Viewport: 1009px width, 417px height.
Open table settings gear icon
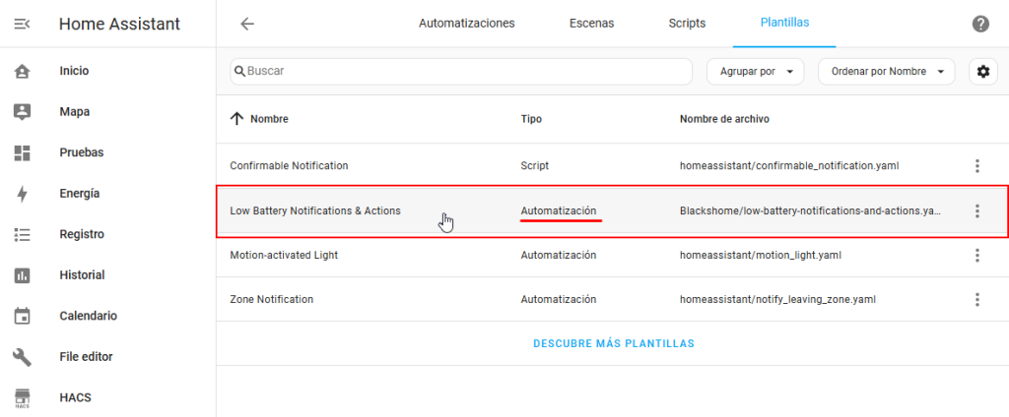pos(981,72)
